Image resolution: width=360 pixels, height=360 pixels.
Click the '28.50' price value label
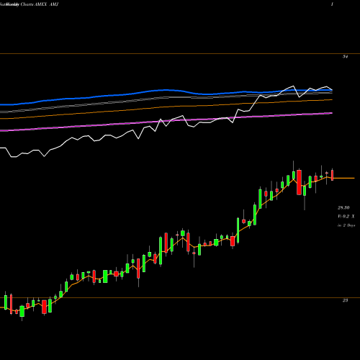343,207
